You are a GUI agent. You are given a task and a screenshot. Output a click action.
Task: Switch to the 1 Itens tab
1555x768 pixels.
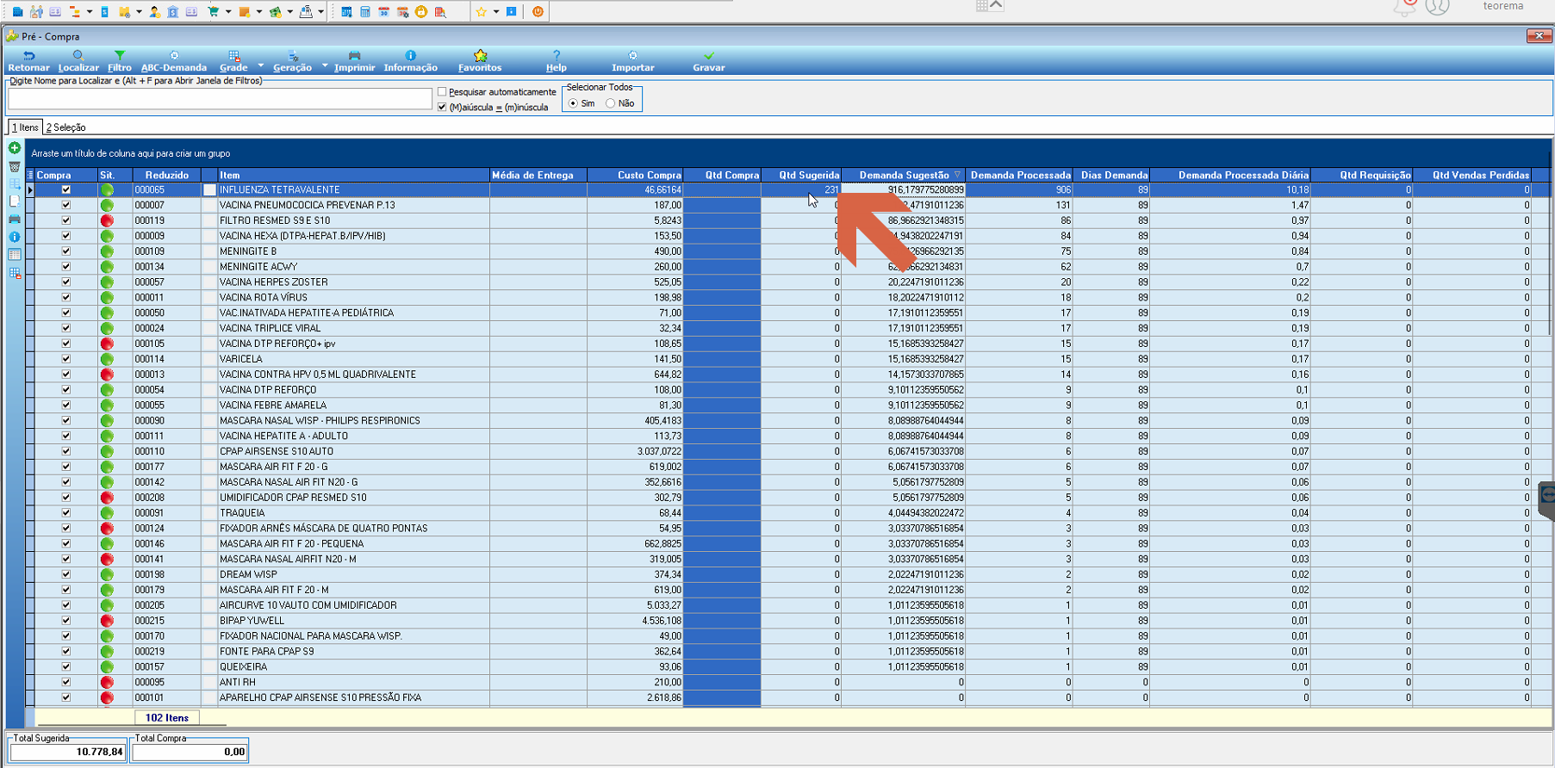[x=25, y=127]
